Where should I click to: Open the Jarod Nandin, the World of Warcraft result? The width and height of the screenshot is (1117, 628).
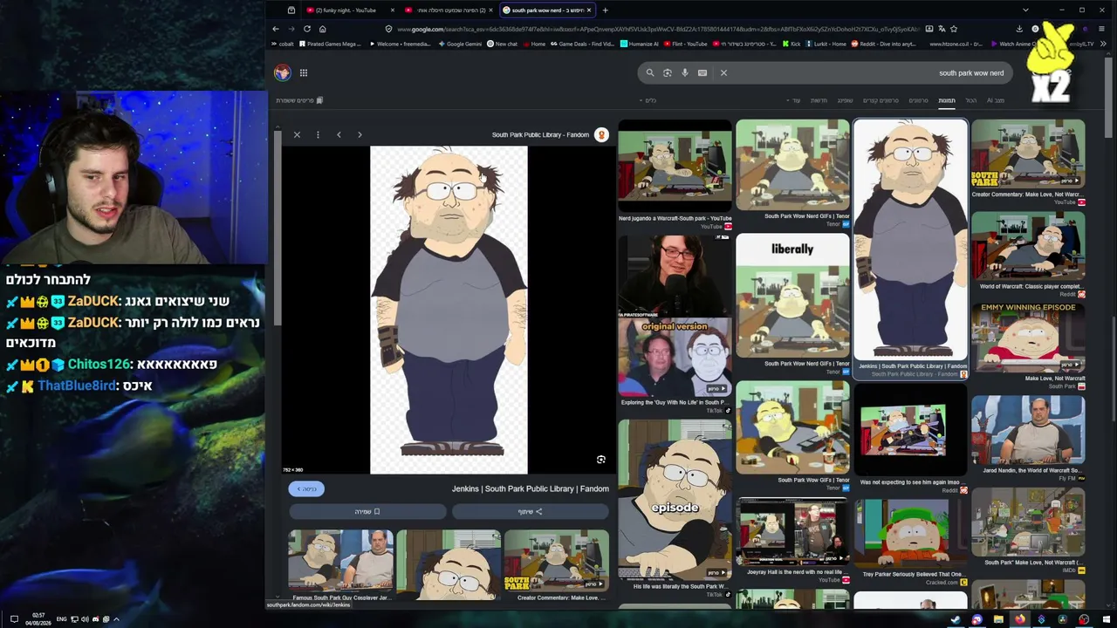click(x=1028, y=431)
